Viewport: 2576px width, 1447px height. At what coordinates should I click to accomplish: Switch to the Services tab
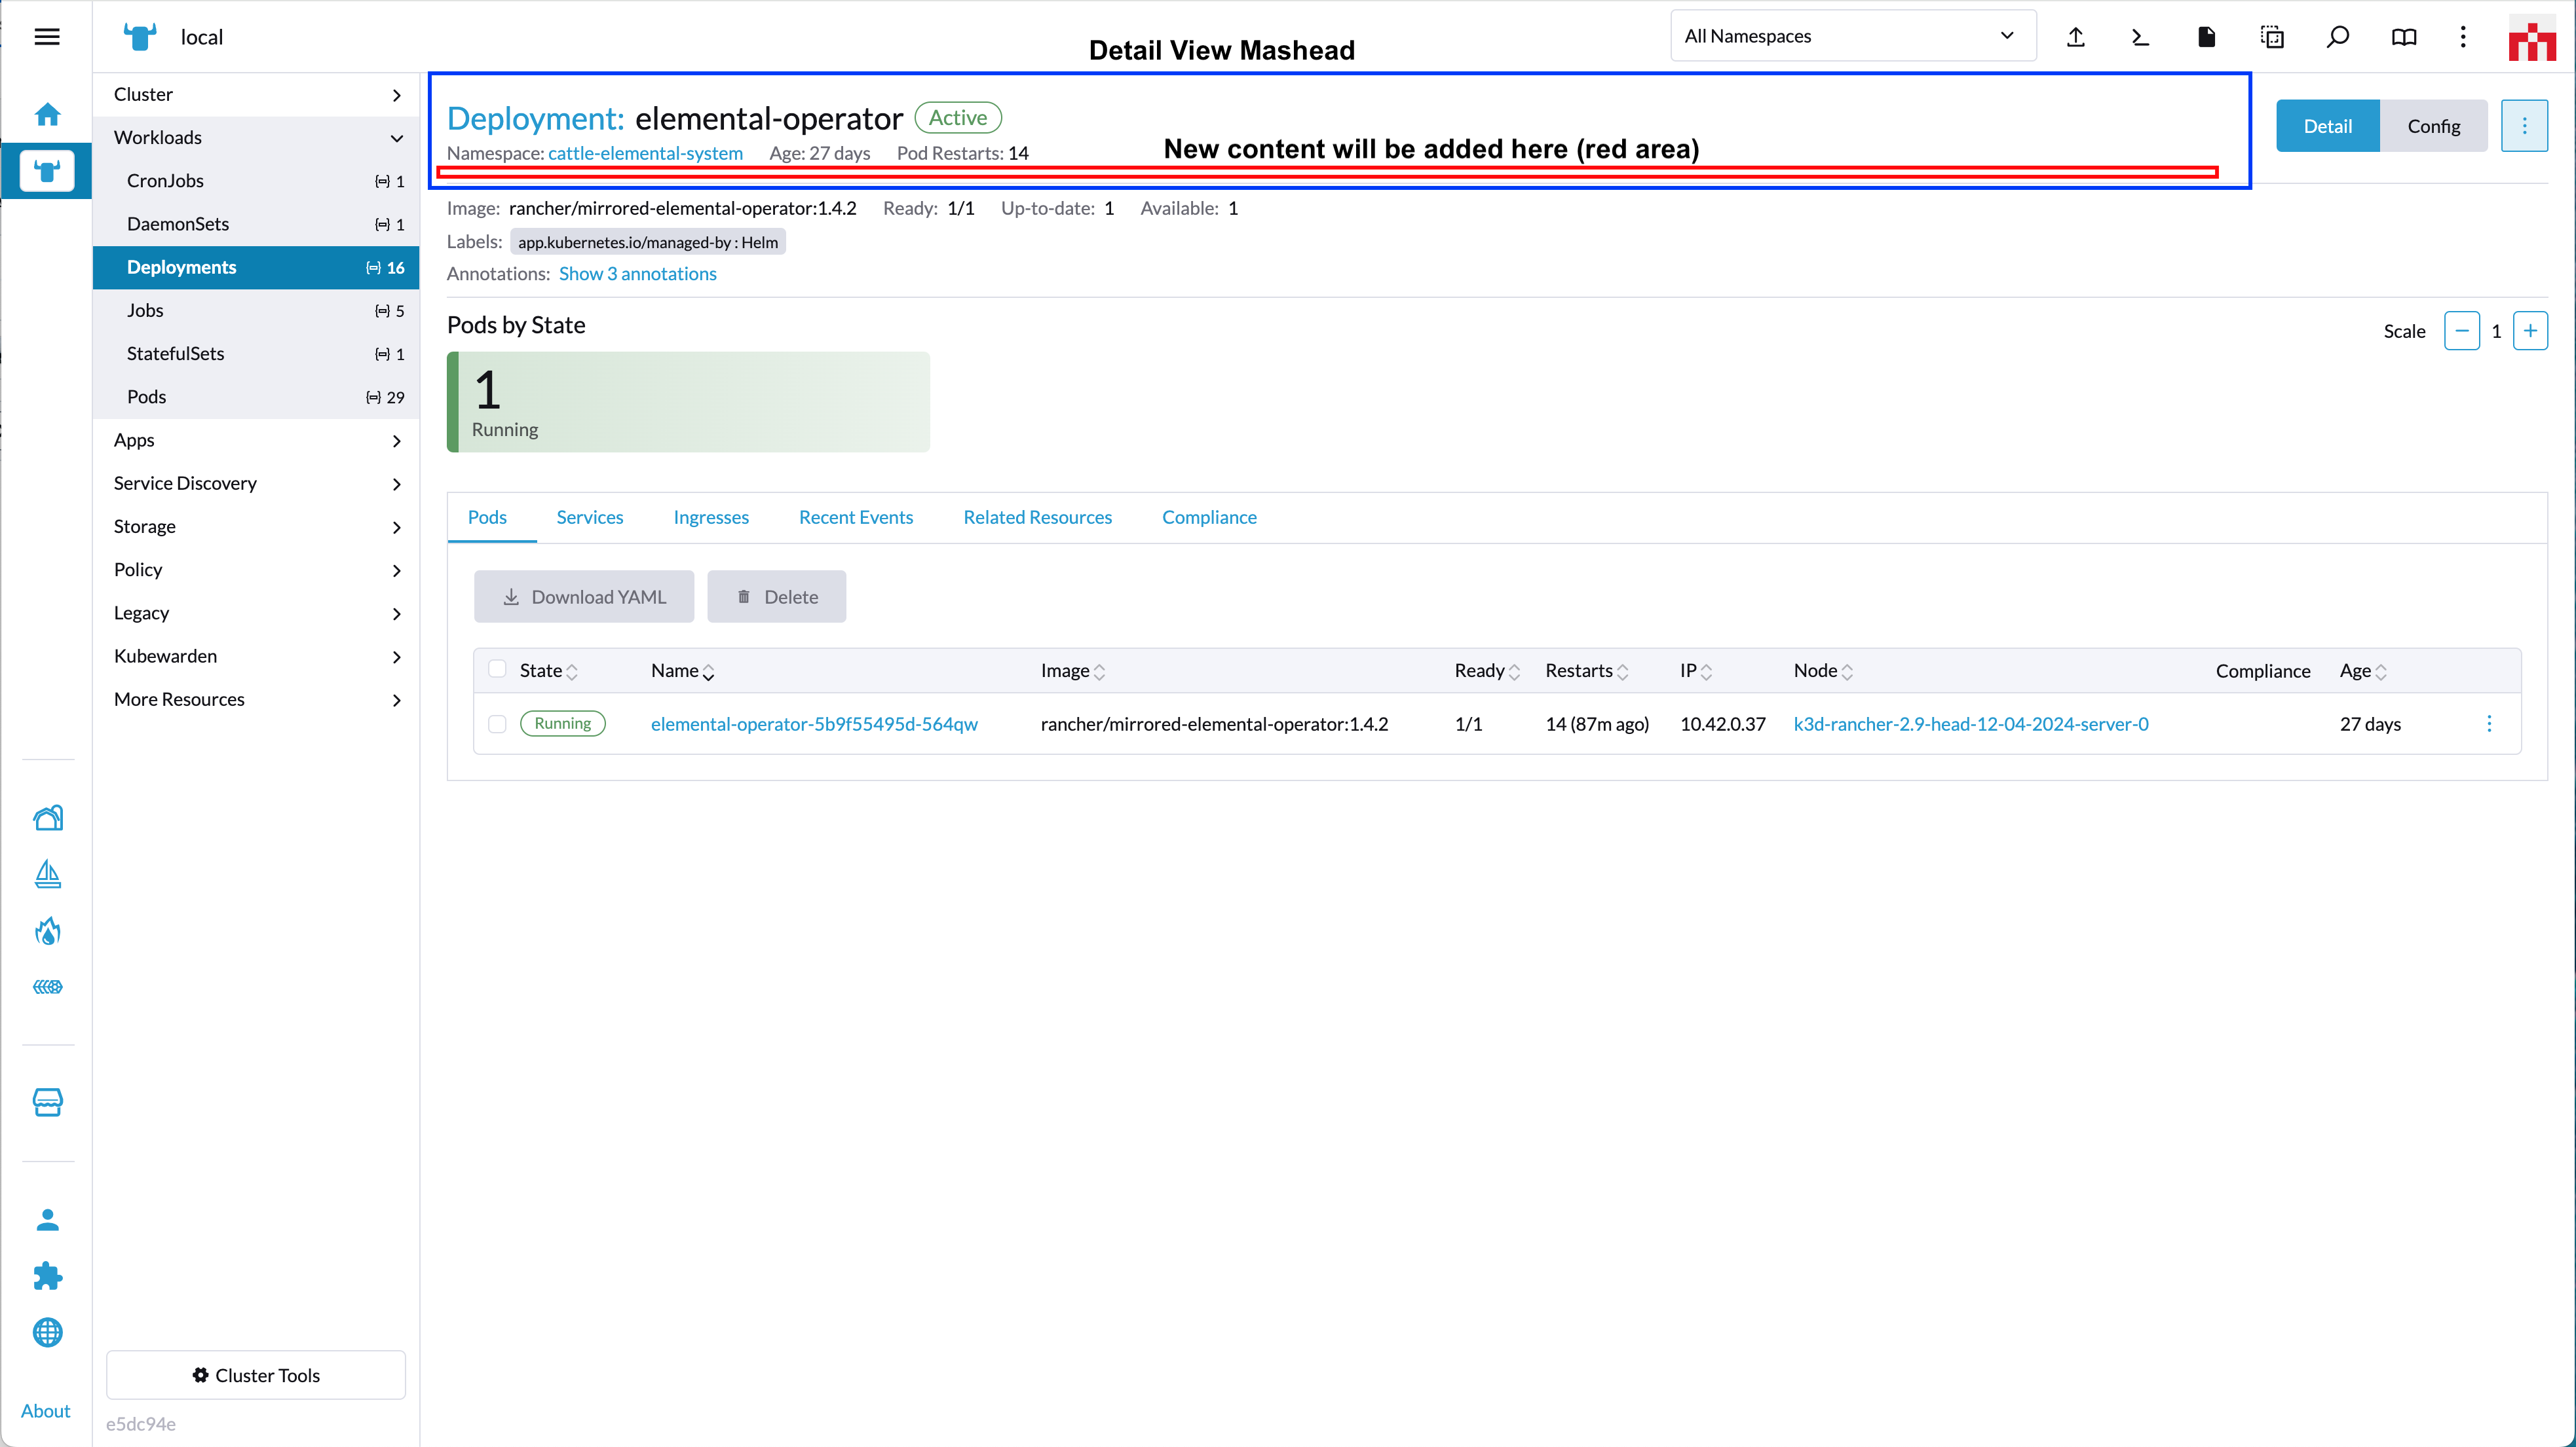tap(590, 517)
